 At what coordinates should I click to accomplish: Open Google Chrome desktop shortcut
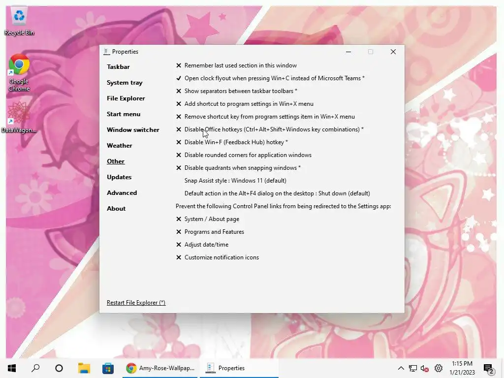click(19, 73)
